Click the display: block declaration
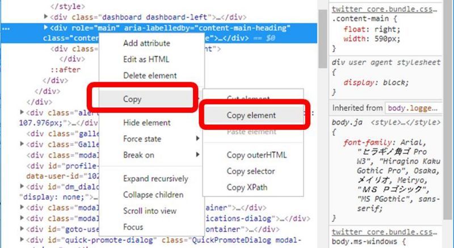Image resolution: width=454 pixels, height=248 pixels. (376, 83)
